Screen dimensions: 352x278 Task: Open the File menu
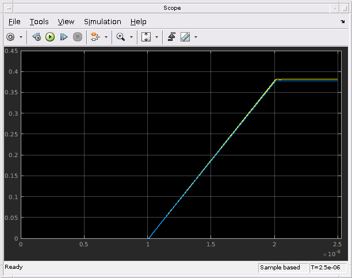[x=14, y=22]
